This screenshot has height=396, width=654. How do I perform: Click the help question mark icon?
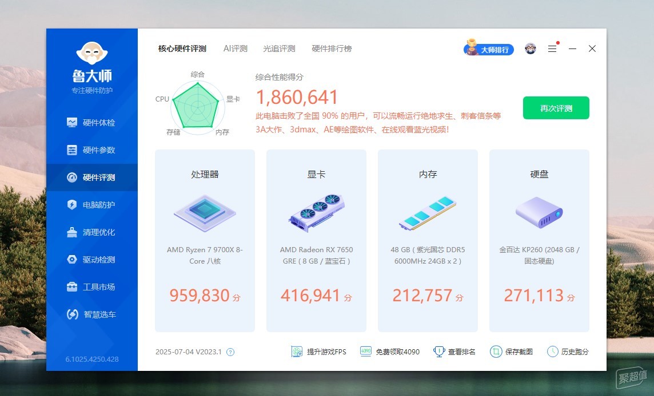(x=230, y=352)
